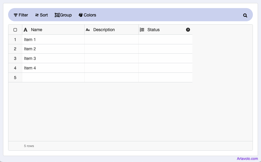Open the Filter options

(x=21, y=15)
